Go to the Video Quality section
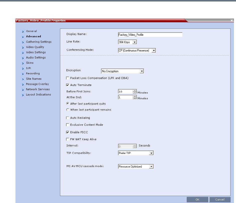Image resolution: width=236 pixels, height=203 pixels. pyautogui.click(x=35, y=47)
